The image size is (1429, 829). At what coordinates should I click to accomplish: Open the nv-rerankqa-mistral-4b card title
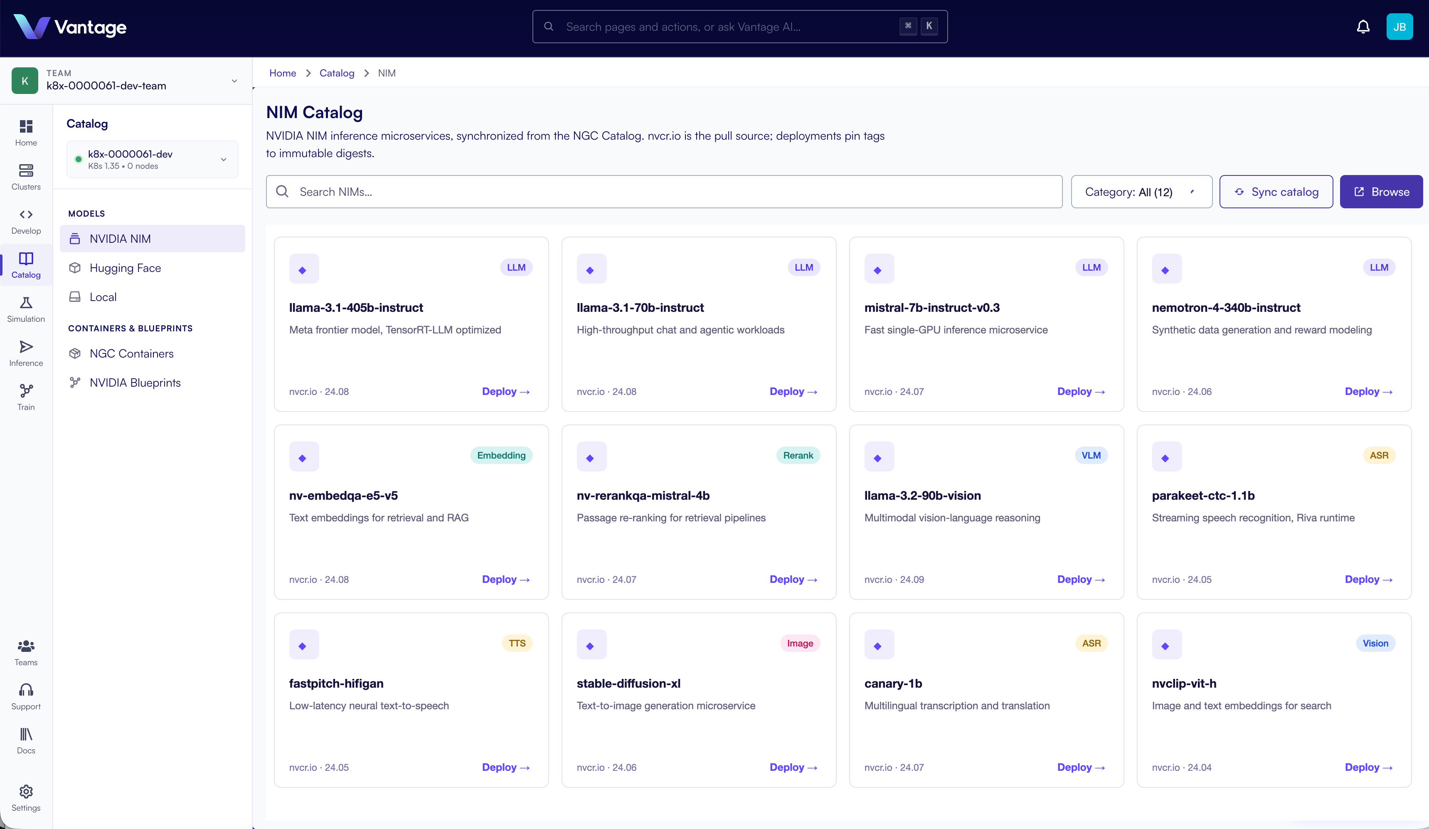click(643, 495)
